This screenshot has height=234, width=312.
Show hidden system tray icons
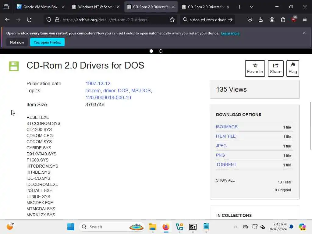(236, 227)
